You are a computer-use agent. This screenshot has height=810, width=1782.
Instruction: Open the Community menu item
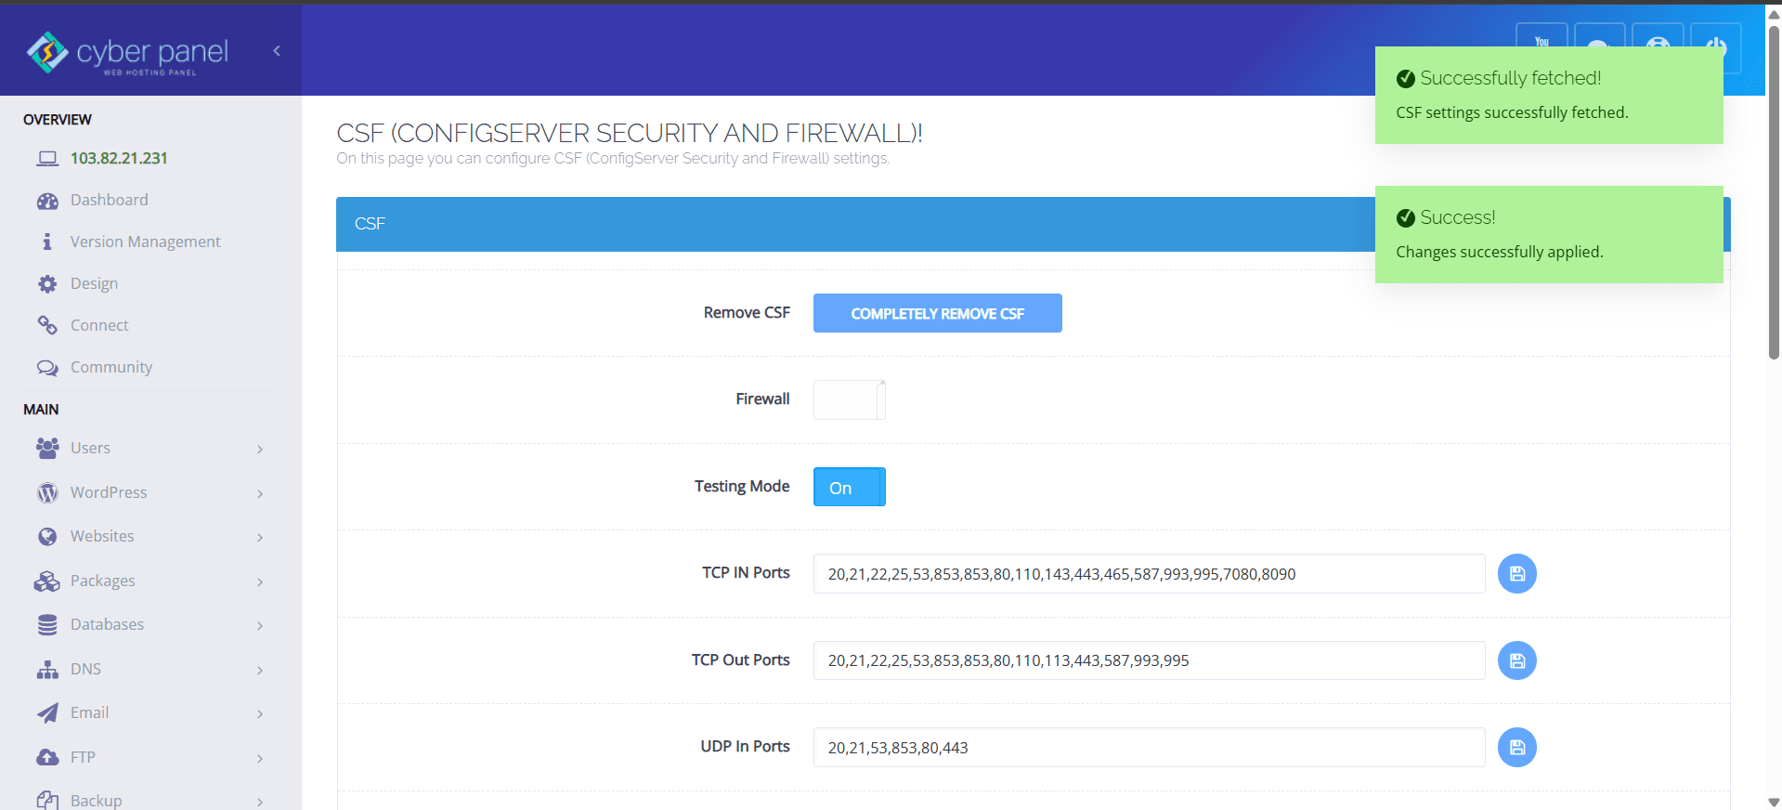point(111,368)
